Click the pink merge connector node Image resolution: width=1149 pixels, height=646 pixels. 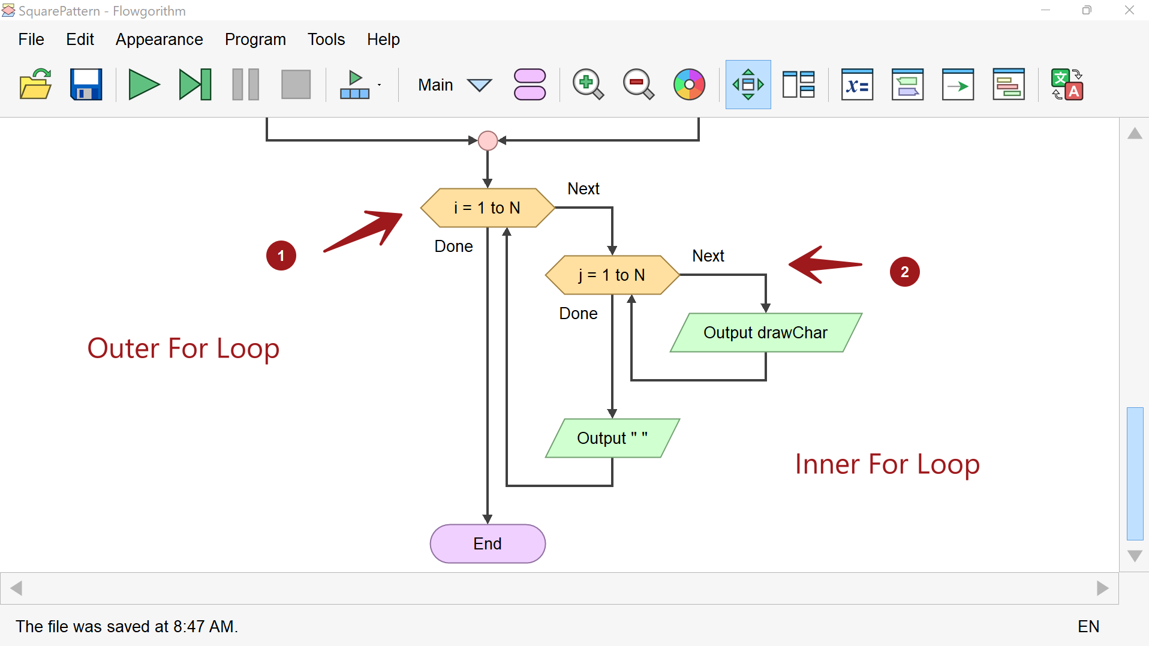488,140
